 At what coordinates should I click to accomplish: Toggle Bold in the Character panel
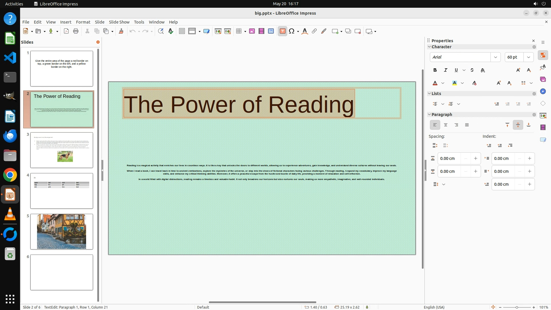[x=435, y=70]
